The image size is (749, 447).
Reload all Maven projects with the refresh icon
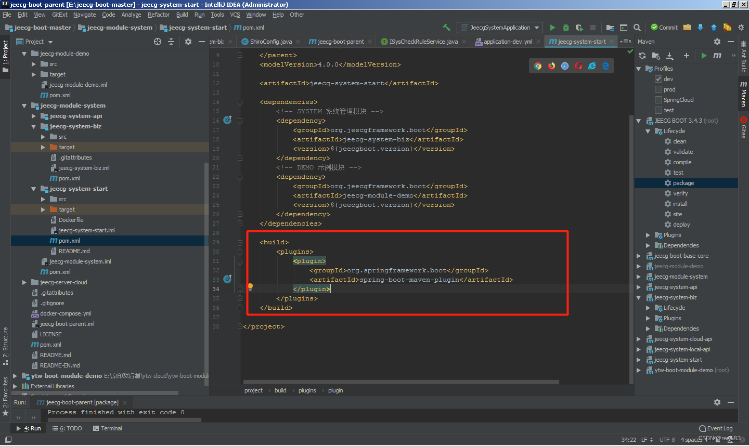[x=642, y=56]
